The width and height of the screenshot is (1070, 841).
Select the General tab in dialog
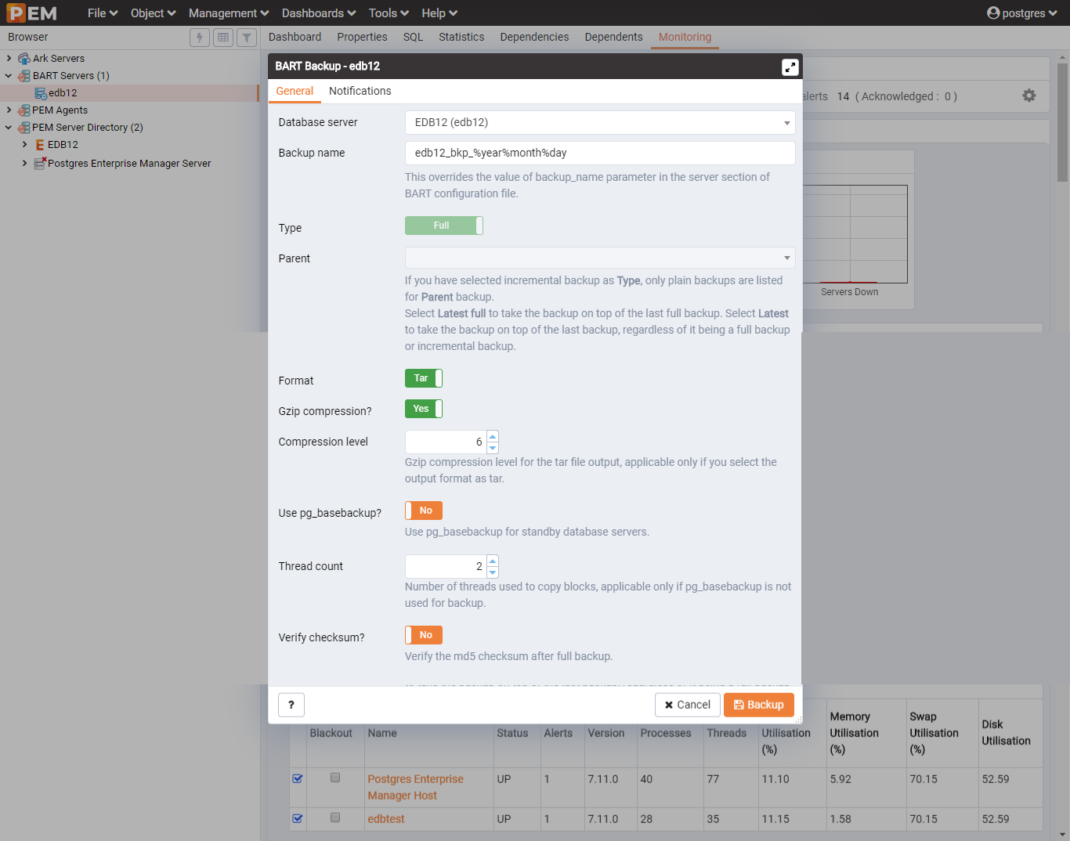pyautogui.click(x=295, y=91)
